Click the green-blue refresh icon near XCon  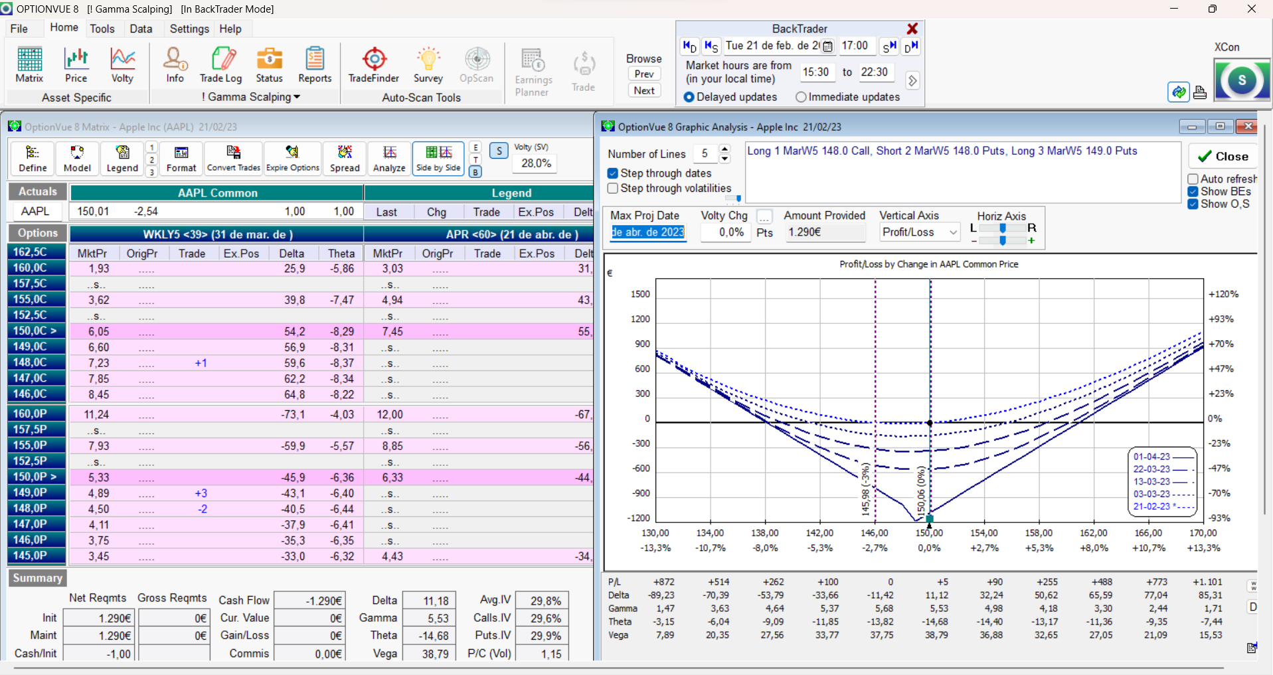pos(1179,92)
